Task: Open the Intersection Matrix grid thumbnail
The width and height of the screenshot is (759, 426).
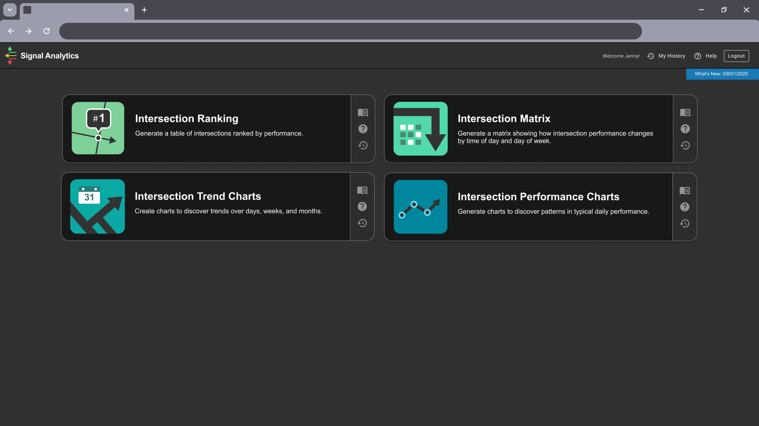Action: point(420,129)
